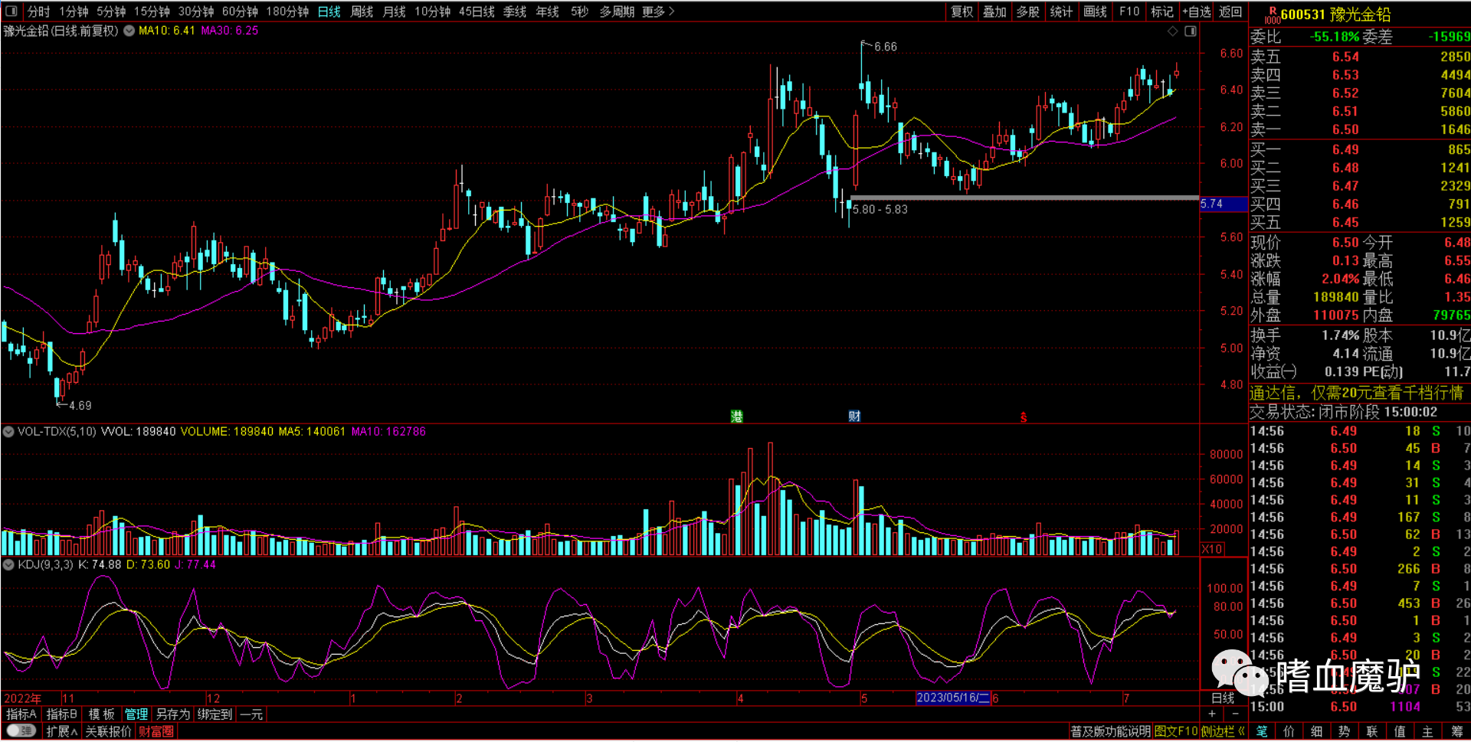The image size is (1471, 742).
Task: Select the 笔 tick tab
Action: [x=1261, y=732]
